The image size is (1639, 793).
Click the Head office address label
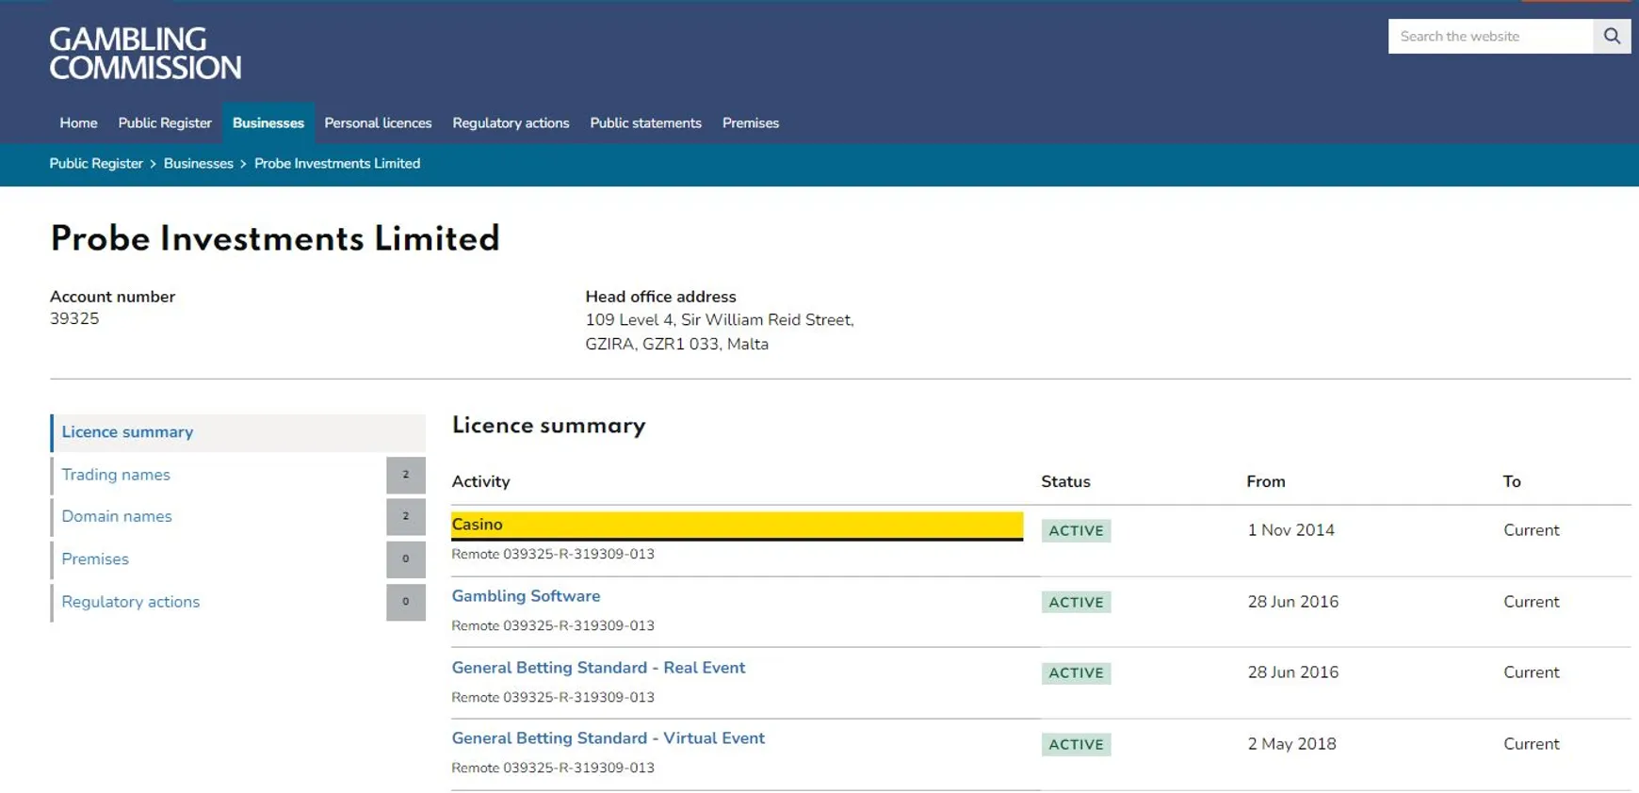pos(660,297)
